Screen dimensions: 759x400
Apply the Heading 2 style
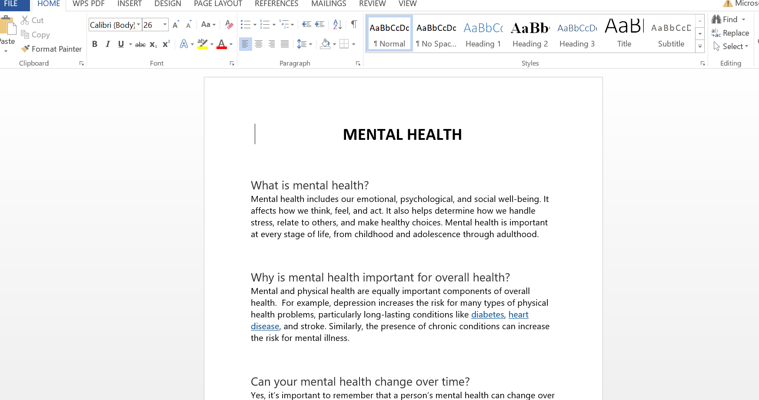530,34
